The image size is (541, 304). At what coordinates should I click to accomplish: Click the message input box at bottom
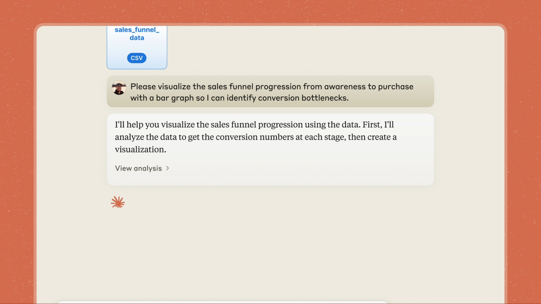click(222, 301)
